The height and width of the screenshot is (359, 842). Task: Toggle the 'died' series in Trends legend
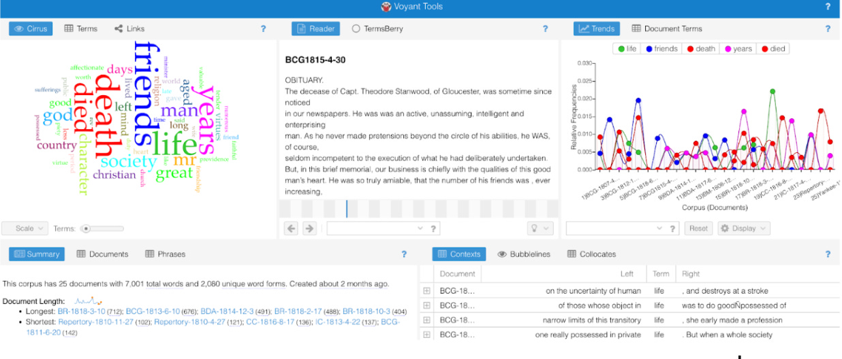click(x=773, y=49)
